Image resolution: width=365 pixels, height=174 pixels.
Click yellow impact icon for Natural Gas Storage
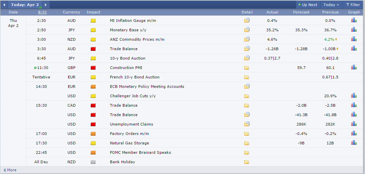click(x=93, y=143)
